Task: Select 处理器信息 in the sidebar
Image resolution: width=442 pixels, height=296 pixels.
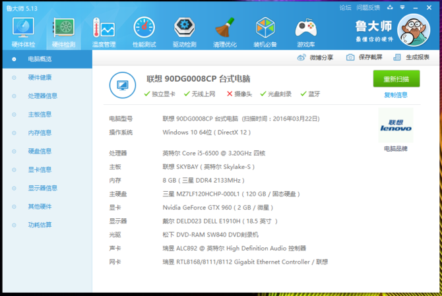Action: pyautogui.click(x=42, y=96)
